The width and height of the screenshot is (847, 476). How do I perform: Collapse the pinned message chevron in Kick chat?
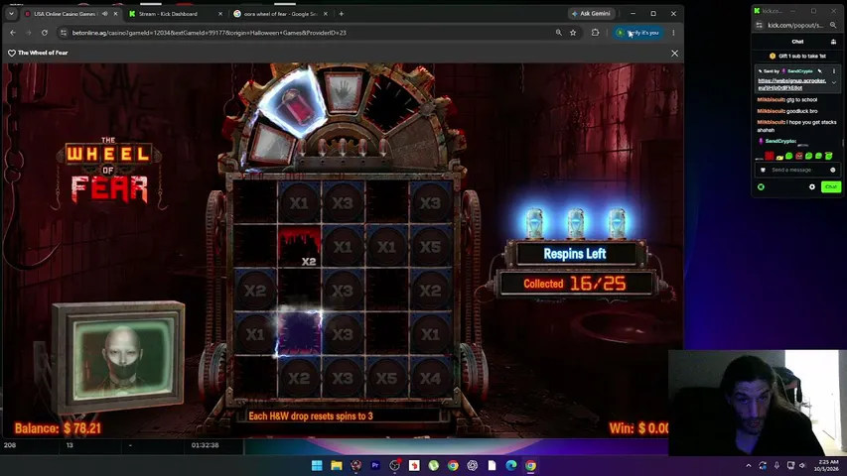833,82
